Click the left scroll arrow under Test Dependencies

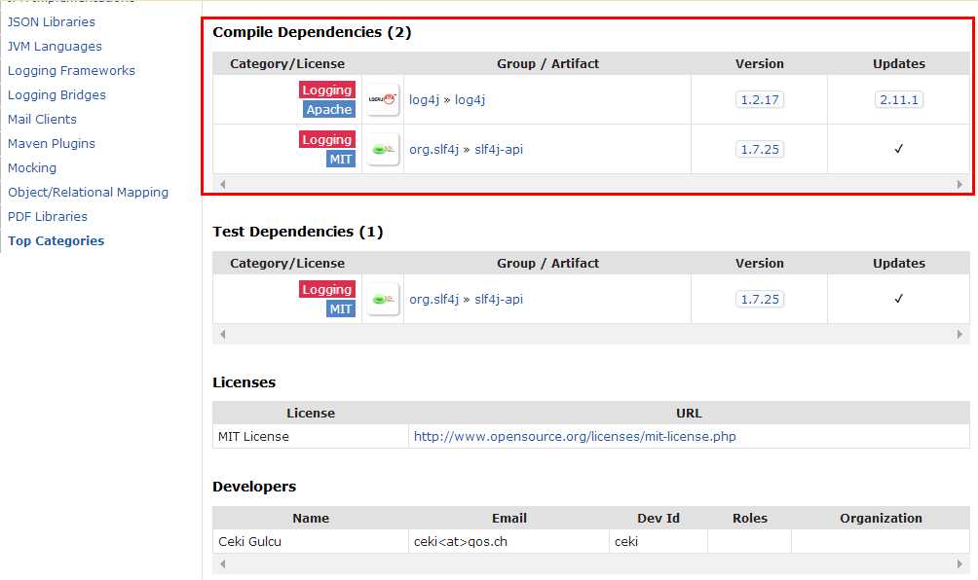tap(223, 335)
